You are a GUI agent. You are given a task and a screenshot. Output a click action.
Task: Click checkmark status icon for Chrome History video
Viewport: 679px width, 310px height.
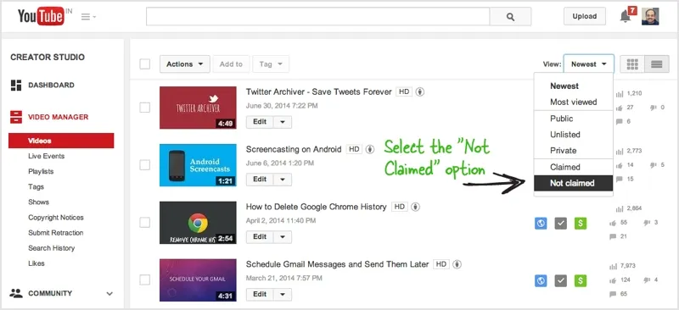[561, 224]
